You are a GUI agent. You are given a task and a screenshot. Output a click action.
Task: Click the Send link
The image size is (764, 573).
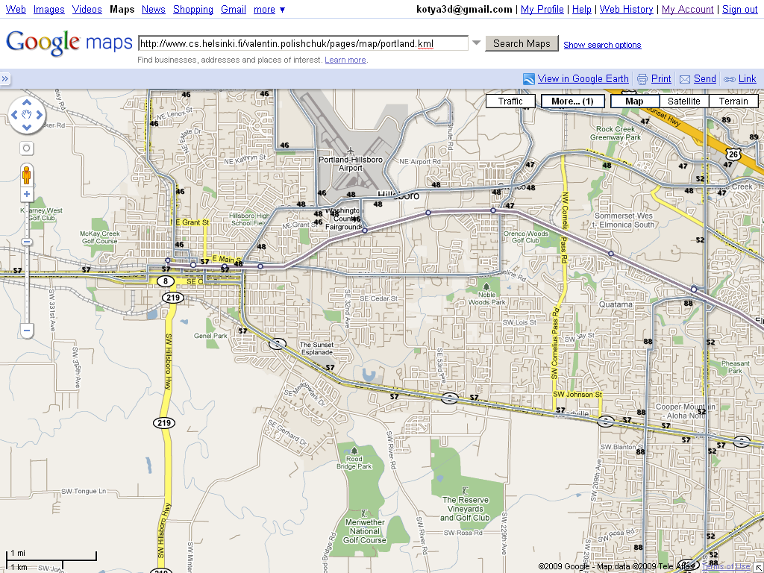coord(705,79)
